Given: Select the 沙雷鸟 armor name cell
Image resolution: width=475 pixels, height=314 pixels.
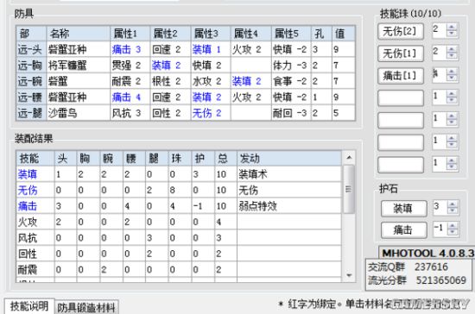Looking at the screenshot, I should (79, 113).
